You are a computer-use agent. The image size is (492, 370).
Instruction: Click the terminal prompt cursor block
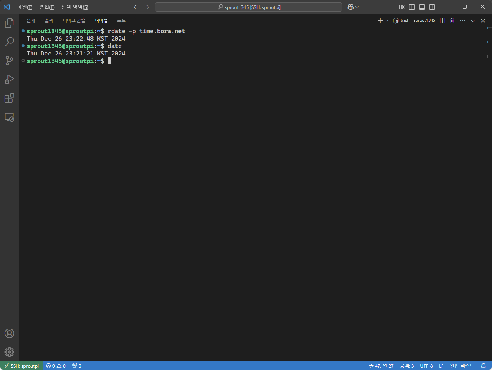(x=110, y=61)
